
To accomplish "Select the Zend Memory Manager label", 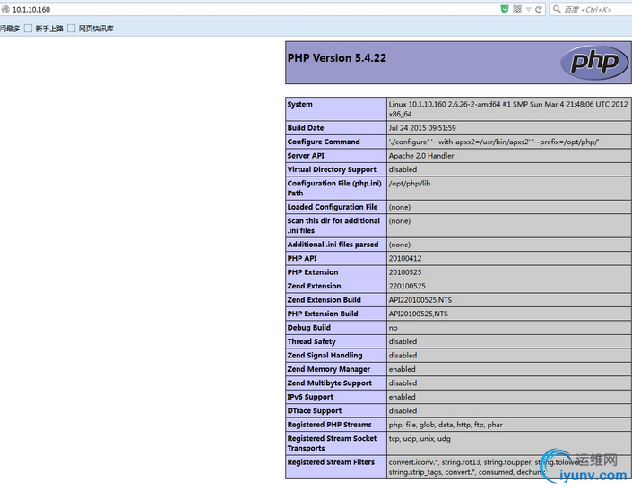I will [328, 369].
